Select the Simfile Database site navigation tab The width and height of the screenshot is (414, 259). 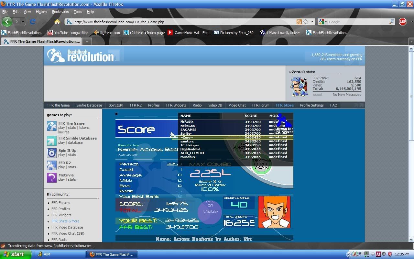pos(89,105)
